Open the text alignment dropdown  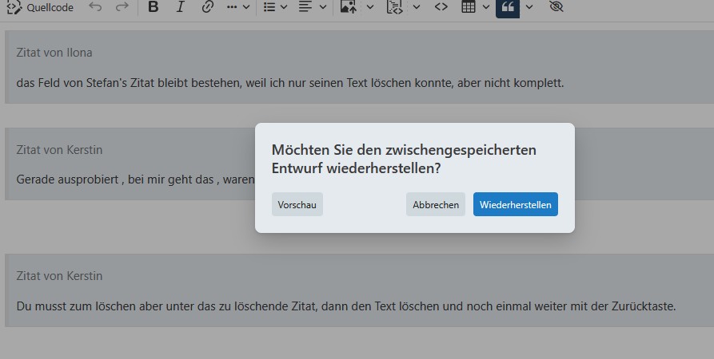point(313,7)
